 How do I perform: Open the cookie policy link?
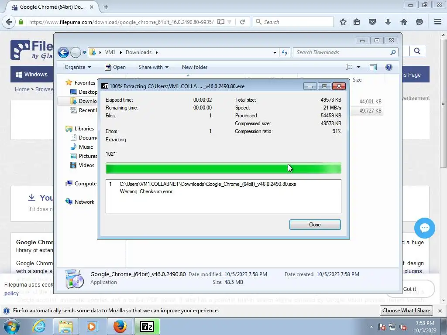coord(11,293)
